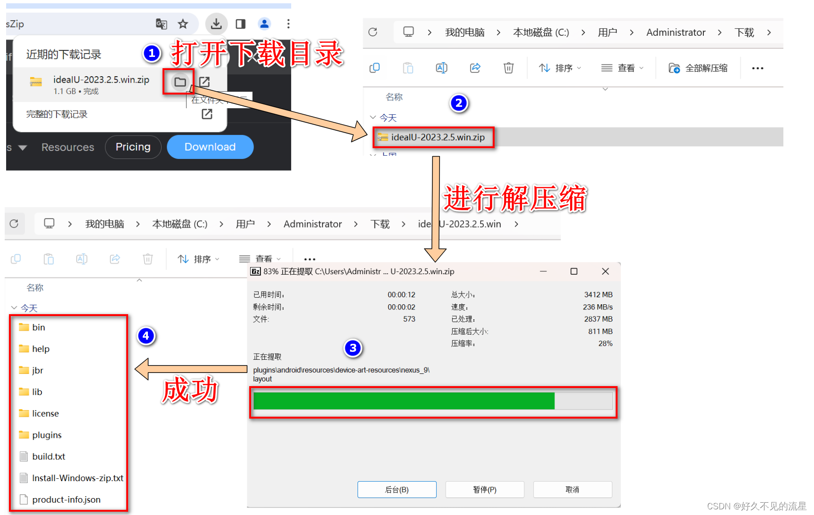Expand chevron after idealU-2023.2.5.win breadcrumb

click(516, 224)
